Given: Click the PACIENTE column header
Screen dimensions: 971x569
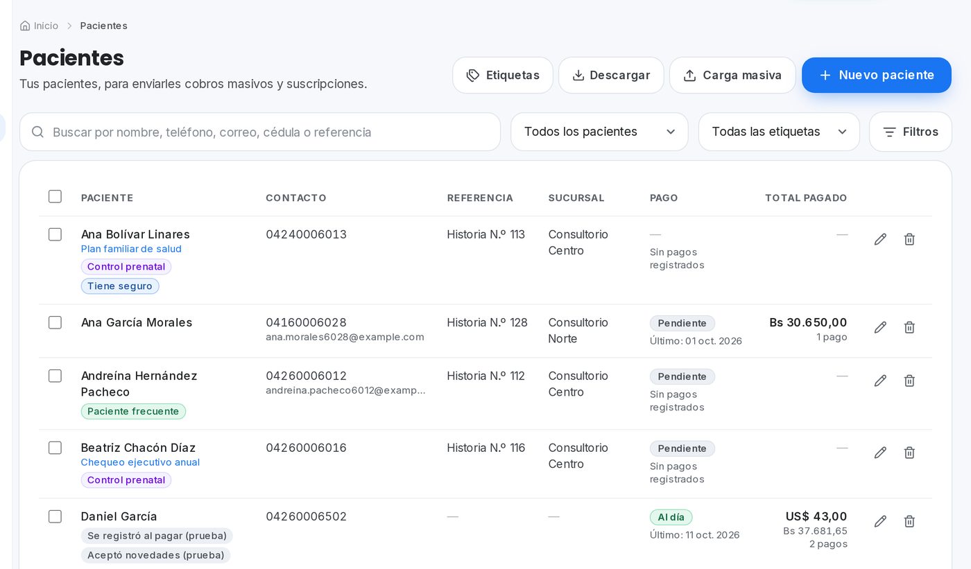Looking at the screenshot, I should pos(107,198).
